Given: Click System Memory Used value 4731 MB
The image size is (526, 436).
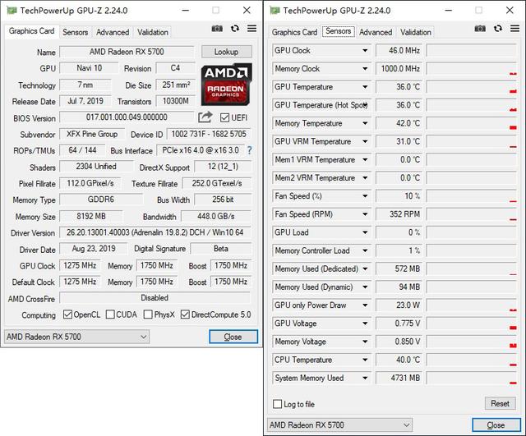Looking at the screenshot, I should 399,378.
